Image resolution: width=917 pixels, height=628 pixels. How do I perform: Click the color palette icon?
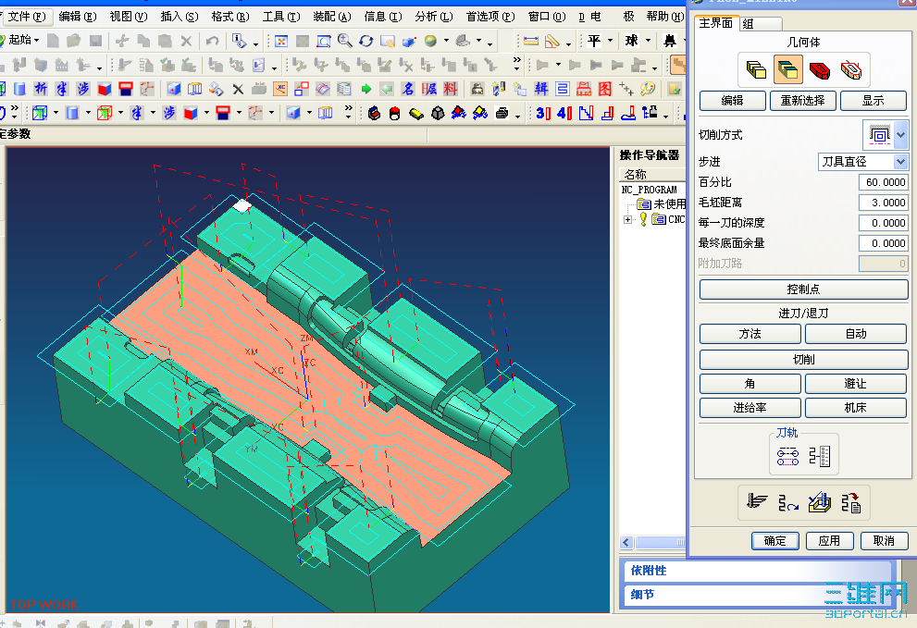(648, 89)
